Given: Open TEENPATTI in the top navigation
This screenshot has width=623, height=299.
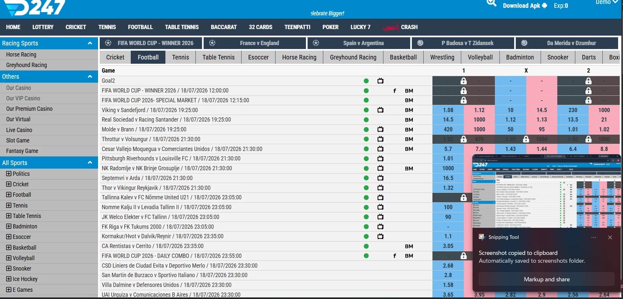Looking at the screenshot, I should click(x=297, y=27).
